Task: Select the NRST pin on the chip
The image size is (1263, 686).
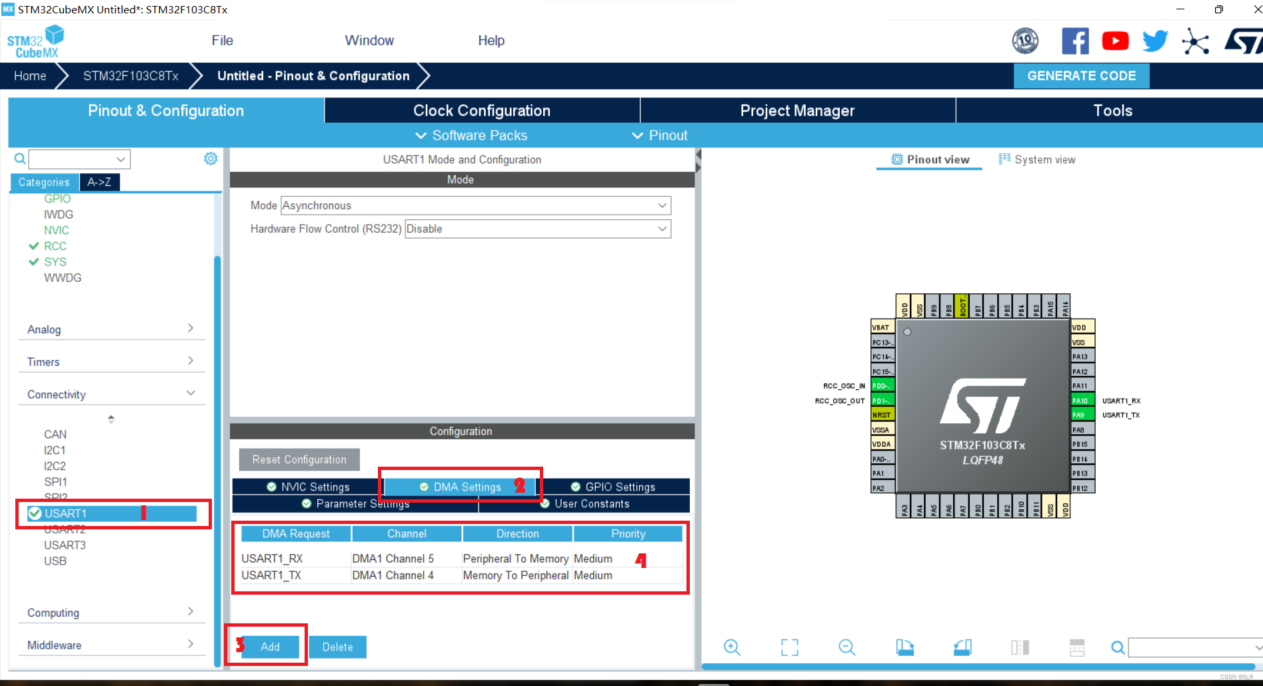Action: (882, 415)
